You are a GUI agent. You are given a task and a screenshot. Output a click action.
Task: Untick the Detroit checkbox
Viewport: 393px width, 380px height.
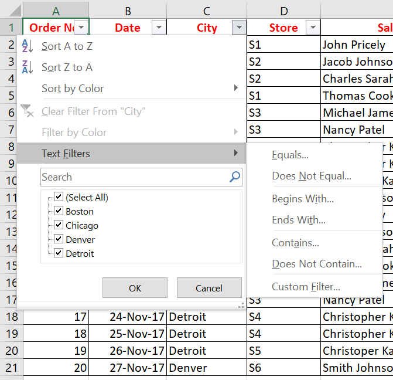coord(59,253)
